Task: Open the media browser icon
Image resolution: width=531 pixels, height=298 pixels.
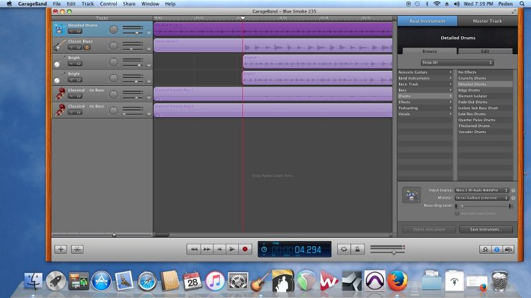Action: pyautogui.click(x=508, y=249)
